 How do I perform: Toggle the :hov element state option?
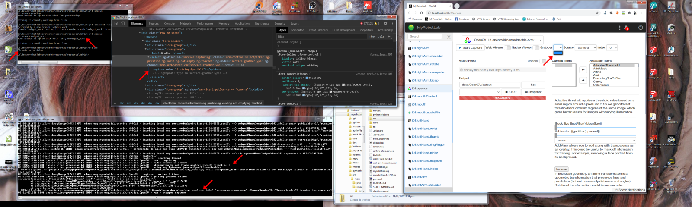click(x=372, y=37)
